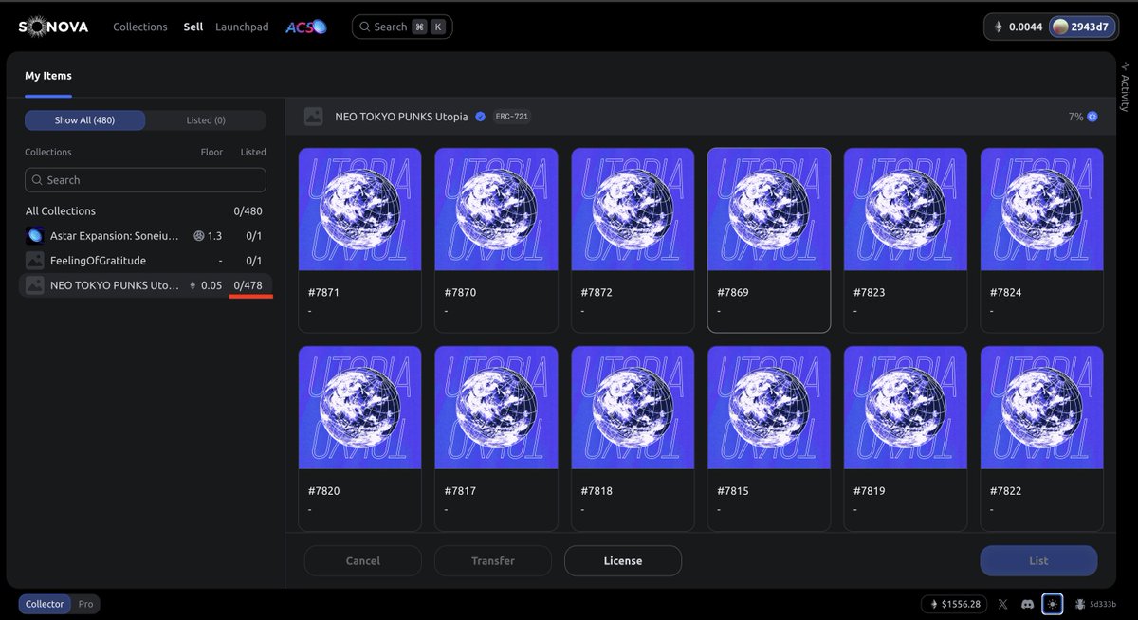Click the Transfer button
This screenshot has width=1138, height=620.
(x=493, y=560)
